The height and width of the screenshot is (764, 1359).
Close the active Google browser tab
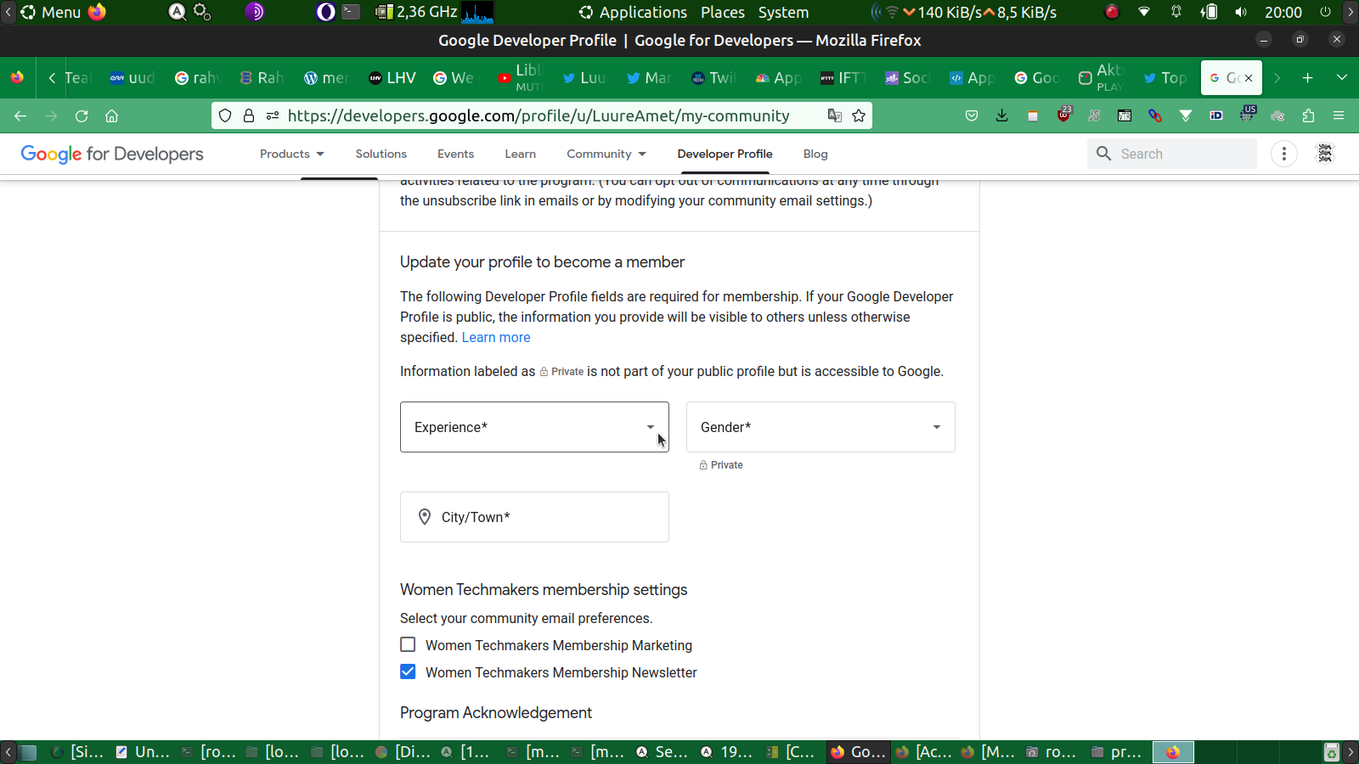(1249, 78)
